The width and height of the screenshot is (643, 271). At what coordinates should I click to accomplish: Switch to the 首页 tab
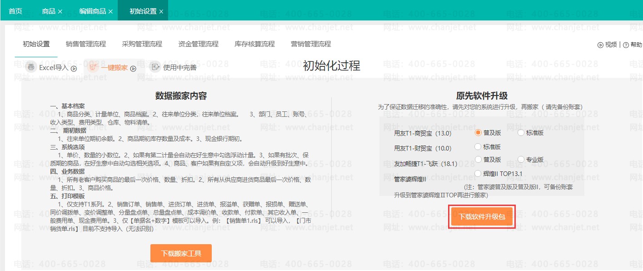click(x=15, y=11)
